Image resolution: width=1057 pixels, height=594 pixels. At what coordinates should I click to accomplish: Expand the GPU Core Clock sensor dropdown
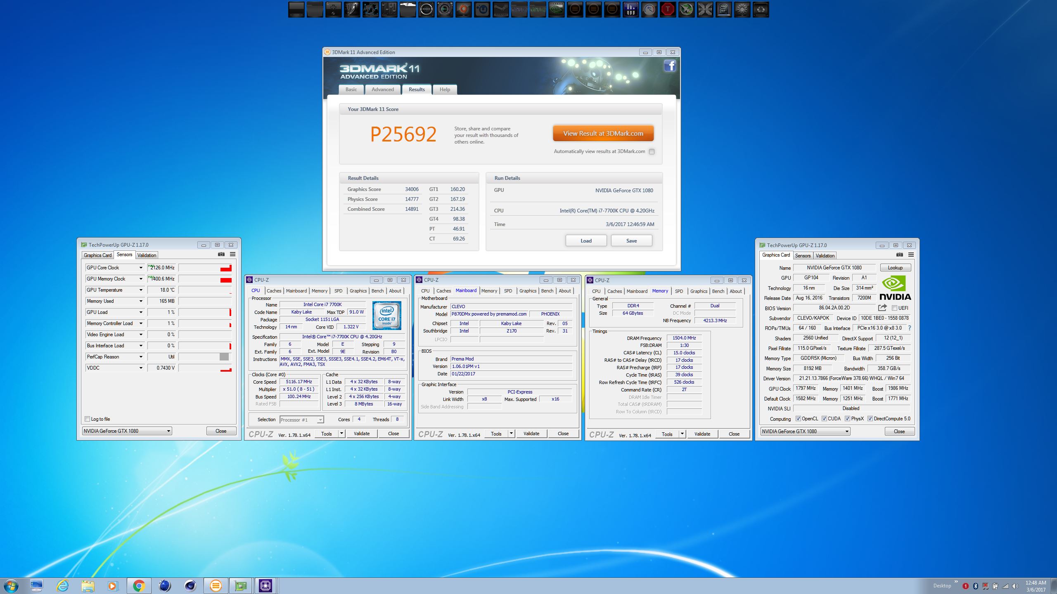(140, 268)
